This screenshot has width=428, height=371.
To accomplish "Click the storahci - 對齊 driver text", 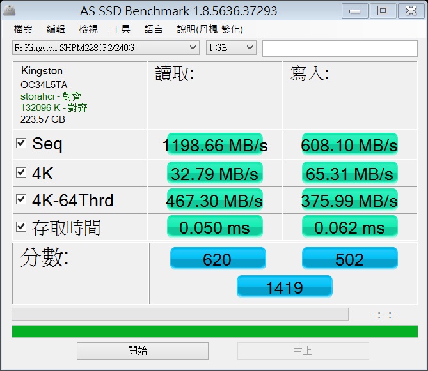I will coord(51,96).
